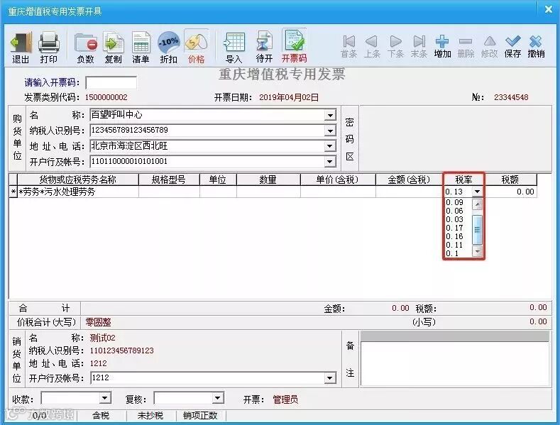Click the 待开 (pending) icon

(264, 48)
